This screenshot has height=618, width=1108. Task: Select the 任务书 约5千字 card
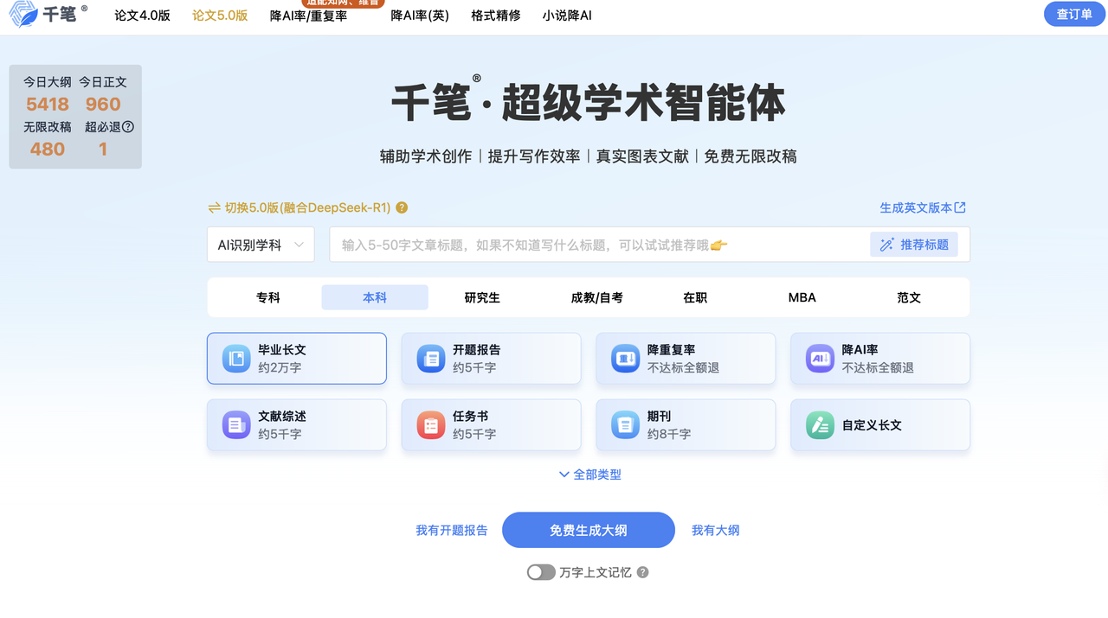(x=491, y=425)
